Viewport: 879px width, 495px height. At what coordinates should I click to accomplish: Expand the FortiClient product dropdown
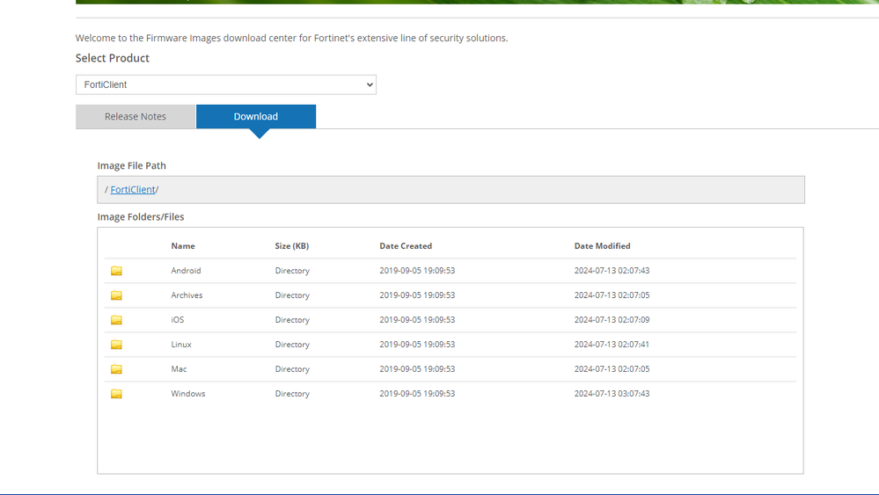coord(226,84)
